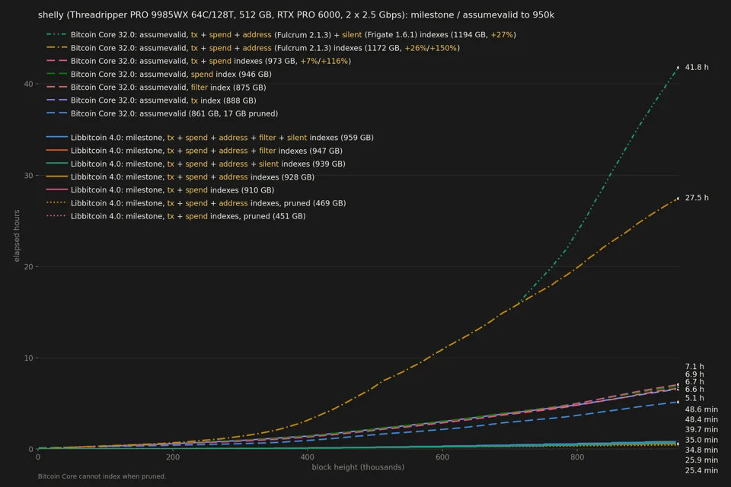Toggle Bitcoin Core tx index (888 GB) legend entry

(x=151, y=100)
